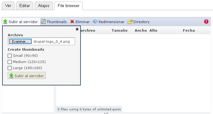Tick the Large (180x180) thumbnail box
Image resolution: width=213 pixels, height=114 pixels.
point(10,68)
